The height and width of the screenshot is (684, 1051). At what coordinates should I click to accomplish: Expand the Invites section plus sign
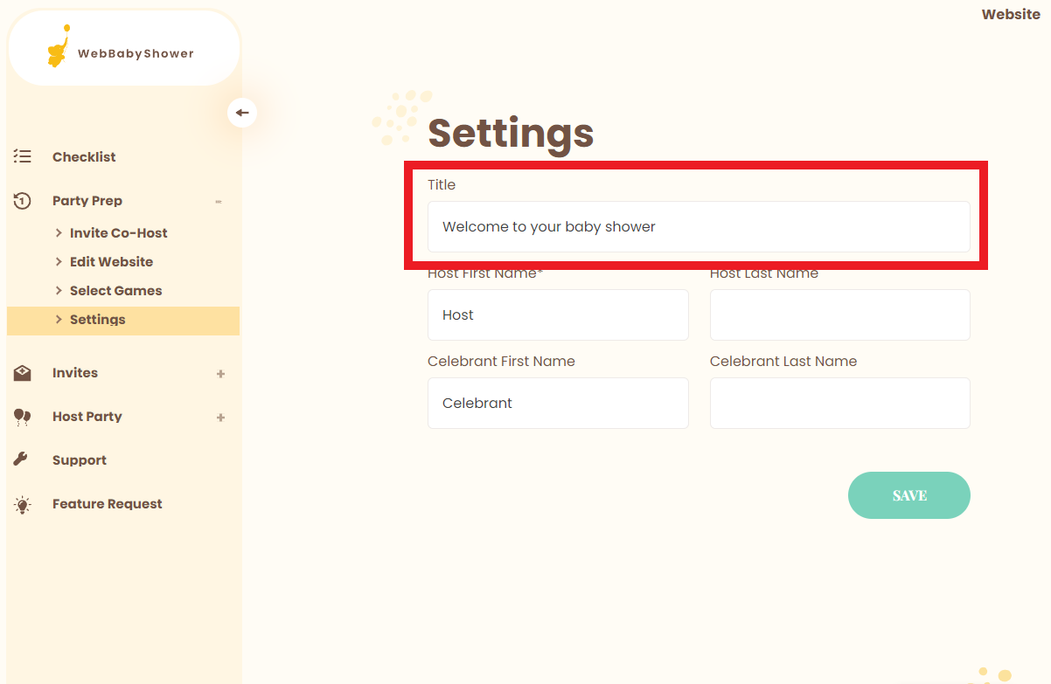pos(220,374)
